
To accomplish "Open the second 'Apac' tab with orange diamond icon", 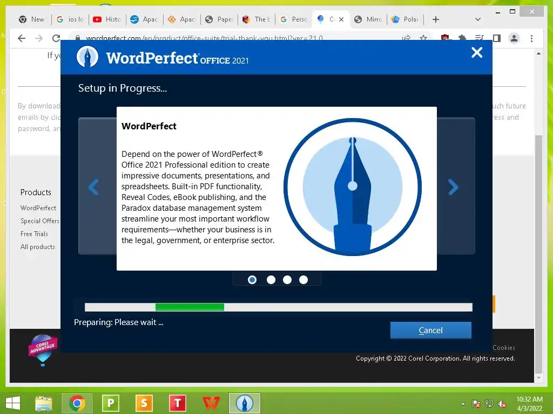I will (x=181, y=19).
